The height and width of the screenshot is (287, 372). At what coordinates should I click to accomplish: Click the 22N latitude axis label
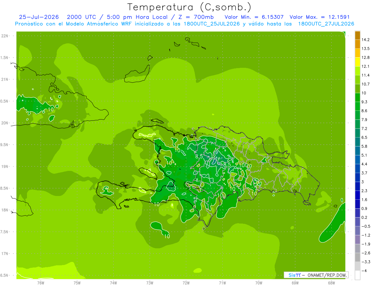(x=5, y=36)
